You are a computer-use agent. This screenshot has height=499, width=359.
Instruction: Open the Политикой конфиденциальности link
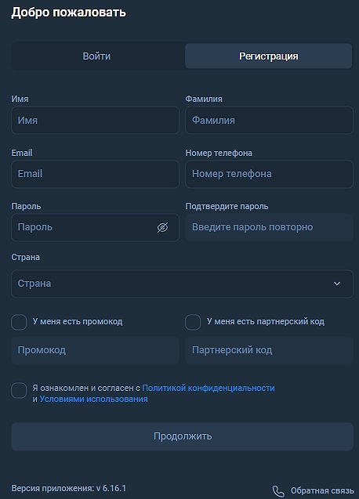coord(209,389)
